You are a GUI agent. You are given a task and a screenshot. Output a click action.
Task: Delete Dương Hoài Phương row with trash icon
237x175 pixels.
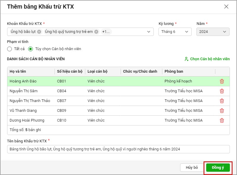[x=222, y=120]
